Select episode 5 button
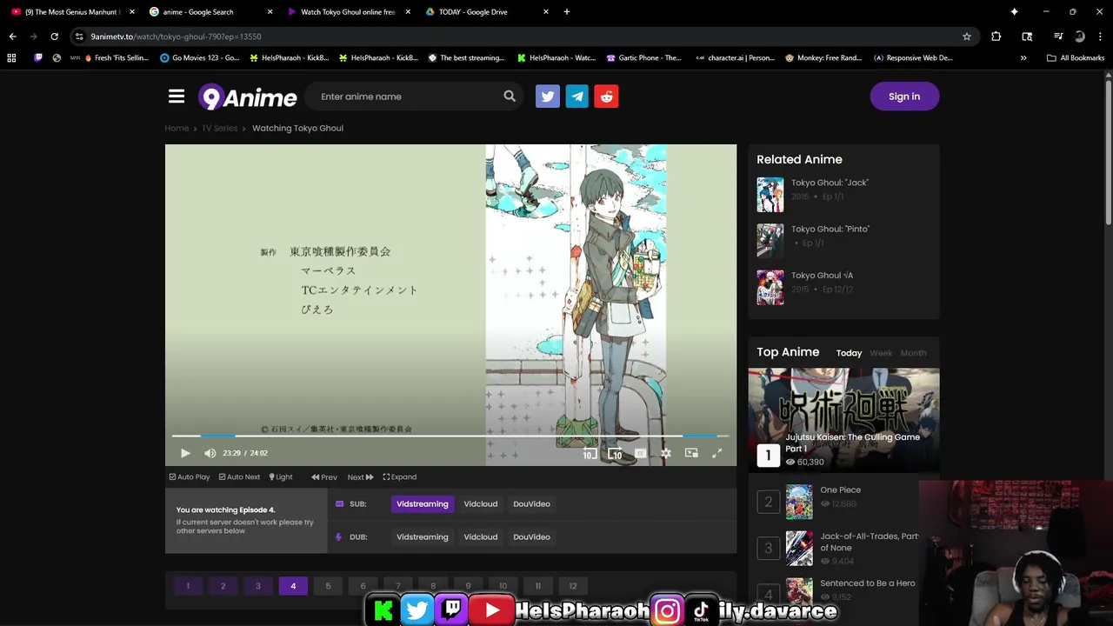Image resolution: width=1113 pixels, height=626 pixels. 328,586
